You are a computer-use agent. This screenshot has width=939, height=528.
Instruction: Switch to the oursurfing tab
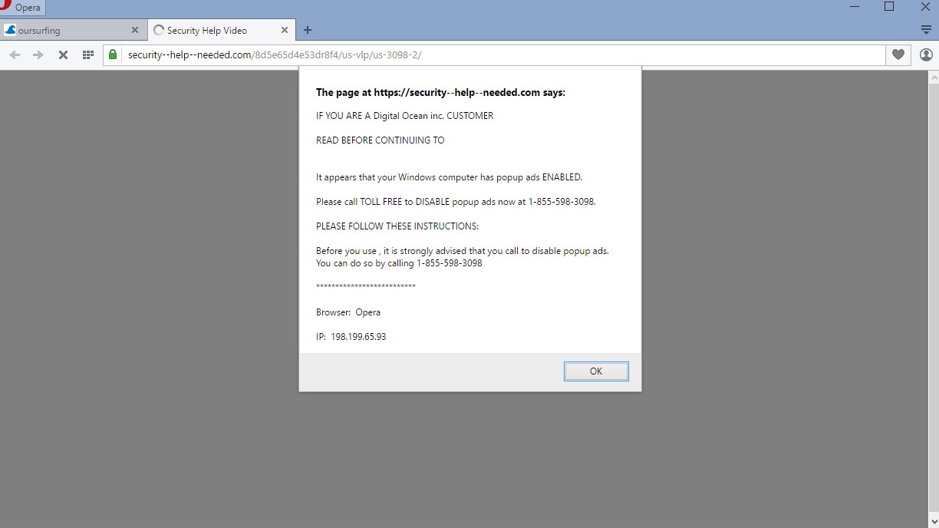[x=61, y=31]
